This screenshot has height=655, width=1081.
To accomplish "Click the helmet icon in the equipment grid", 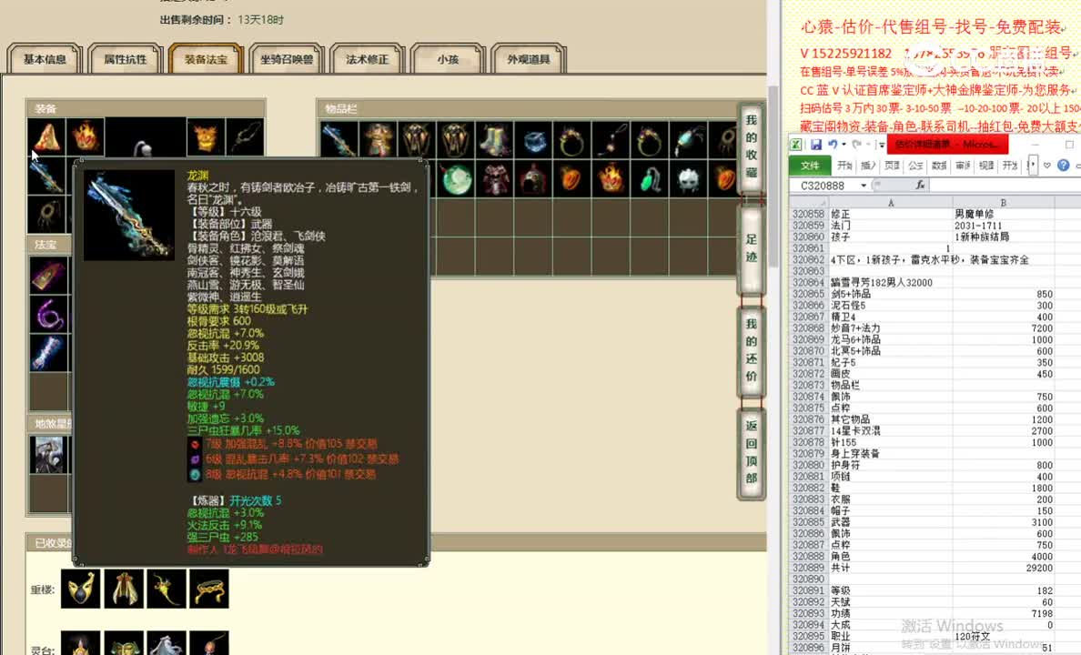I will pos(204,136).
